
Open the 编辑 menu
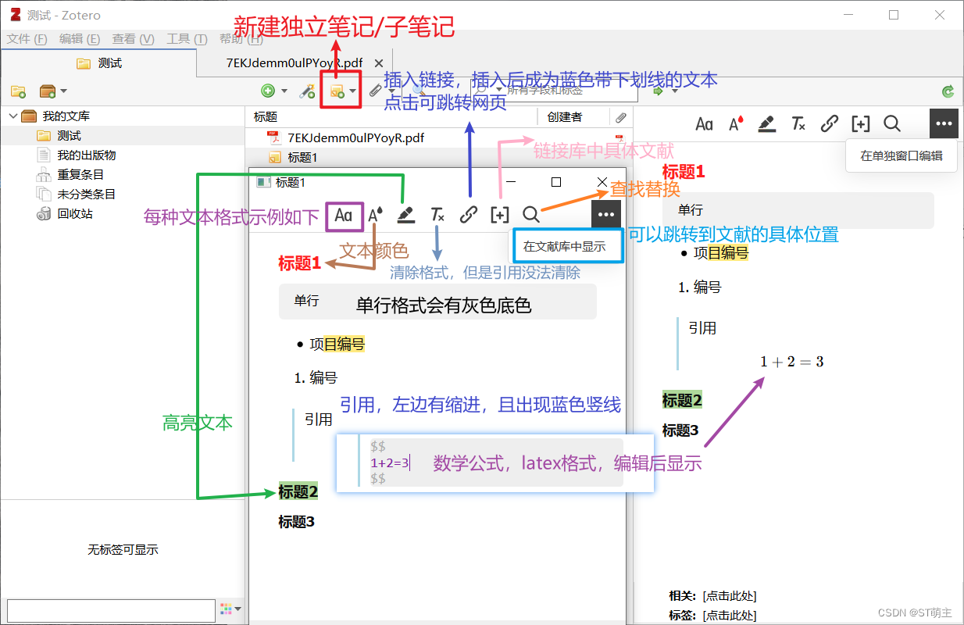pyautogui.click(x=80, y=39)
